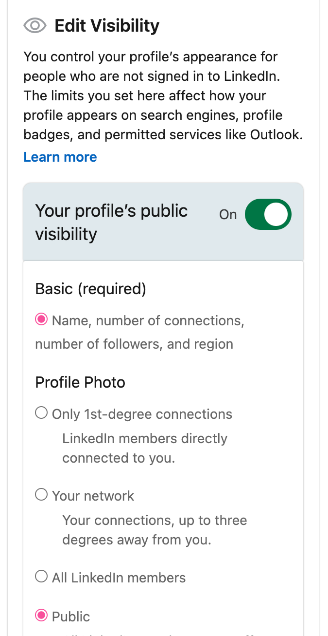
Task: Click the selected Basic required radio button
Action: (41, 319)
